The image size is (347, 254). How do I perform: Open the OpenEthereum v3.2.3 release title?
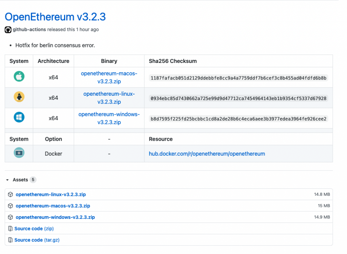[x=55, y=17]
